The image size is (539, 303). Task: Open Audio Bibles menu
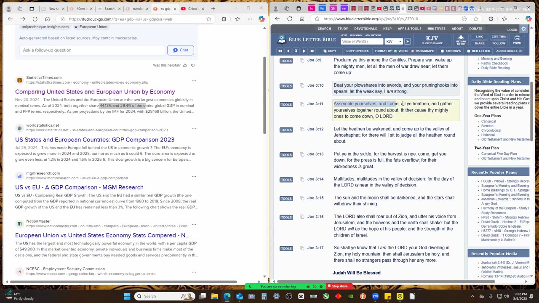coord(509,51)
